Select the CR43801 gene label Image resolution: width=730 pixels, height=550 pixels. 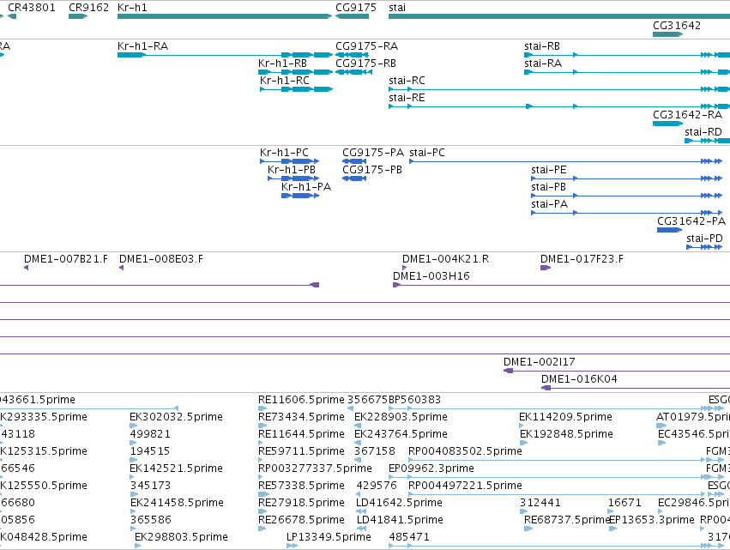(x=32, y=8)
